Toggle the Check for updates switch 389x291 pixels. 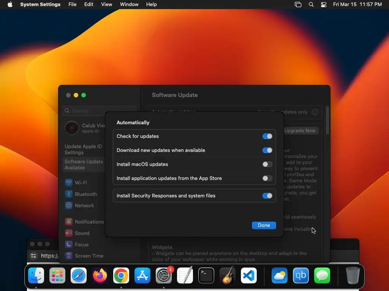(x=267, y=136)
